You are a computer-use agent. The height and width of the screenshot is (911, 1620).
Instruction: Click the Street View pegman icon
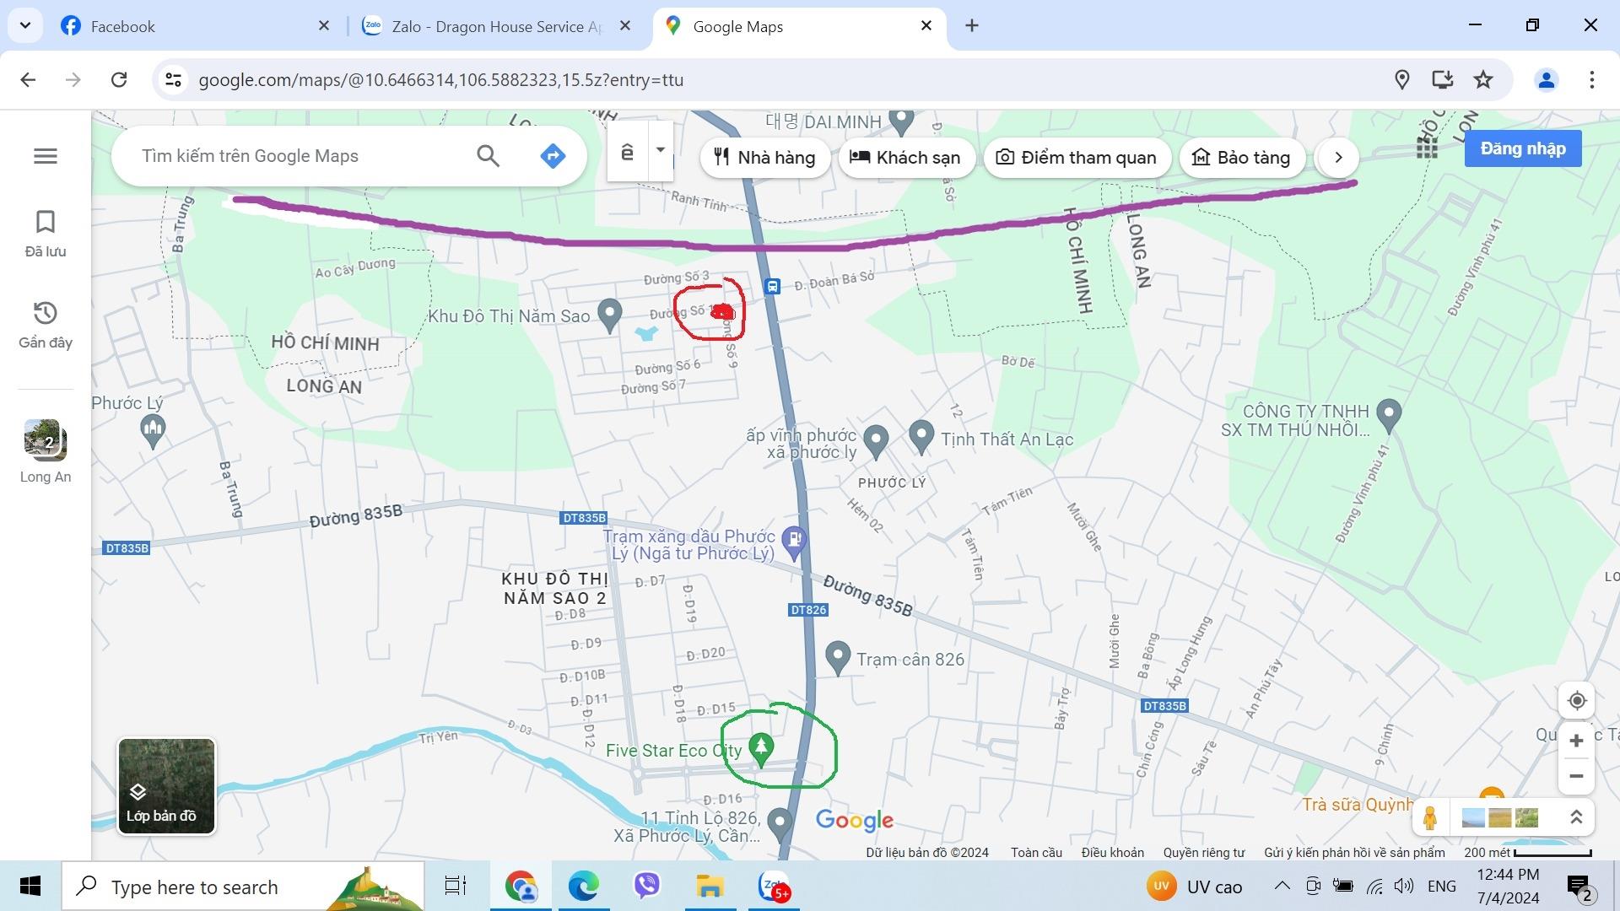click(x=1430, y=817)
